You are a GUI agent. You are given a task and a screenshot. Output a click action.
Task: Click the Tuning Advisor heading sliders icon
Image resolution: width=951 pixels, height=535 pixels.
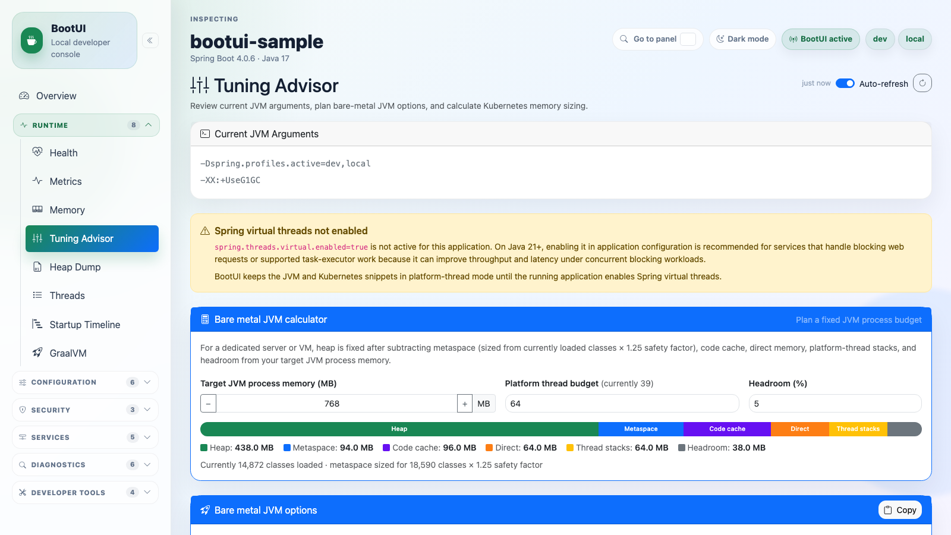point(200,85)
